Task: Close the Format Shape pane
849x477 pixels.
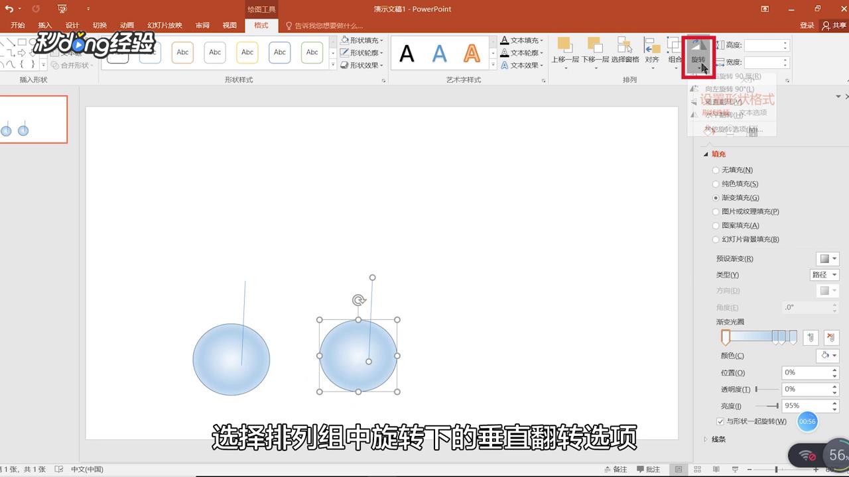Action: [847, 97]
